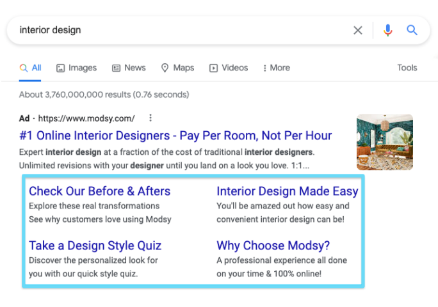This screenshot has height=307, width=438.
Task: Open the '#1 Online Interior Designers' ad headline
Action: tap(175, 136)
